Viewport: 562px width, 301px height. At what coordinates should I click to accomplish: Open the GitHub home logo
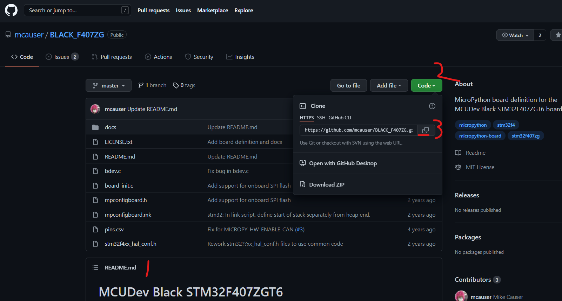[11, 10]
